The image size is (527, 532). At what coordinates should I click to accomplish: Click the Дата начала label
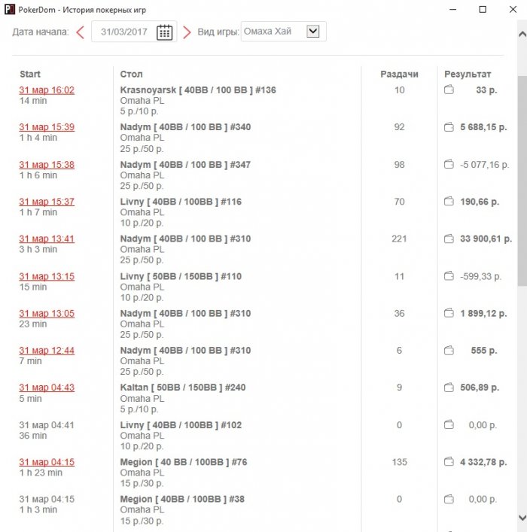click(41, 32)
